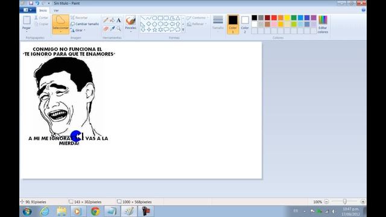Activate Color 1 foreground box
The image size is (386, 217).
coord(233,24)
